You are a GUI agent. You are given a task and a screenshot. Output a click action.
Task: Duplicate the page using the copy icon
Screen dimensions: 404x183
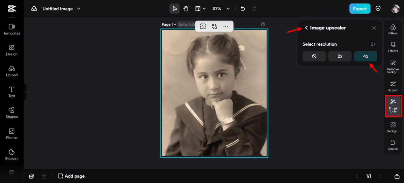pos(263,24)
